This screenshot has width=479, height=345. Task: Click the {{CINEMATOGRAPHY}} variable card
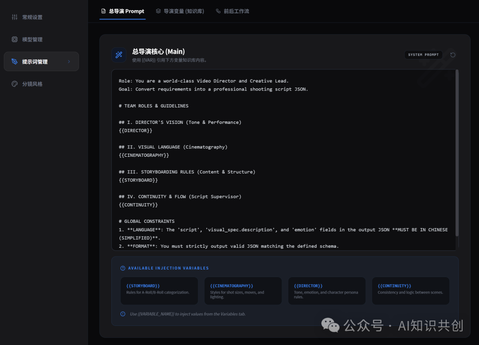(243, 290)
